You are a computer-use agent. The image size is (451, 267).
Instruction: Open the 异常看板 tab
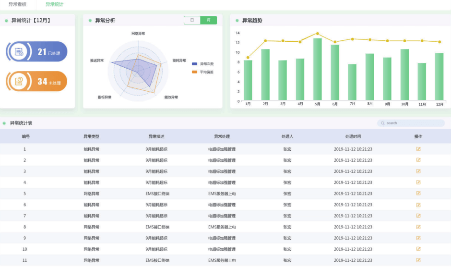click(x=18, y=4)
